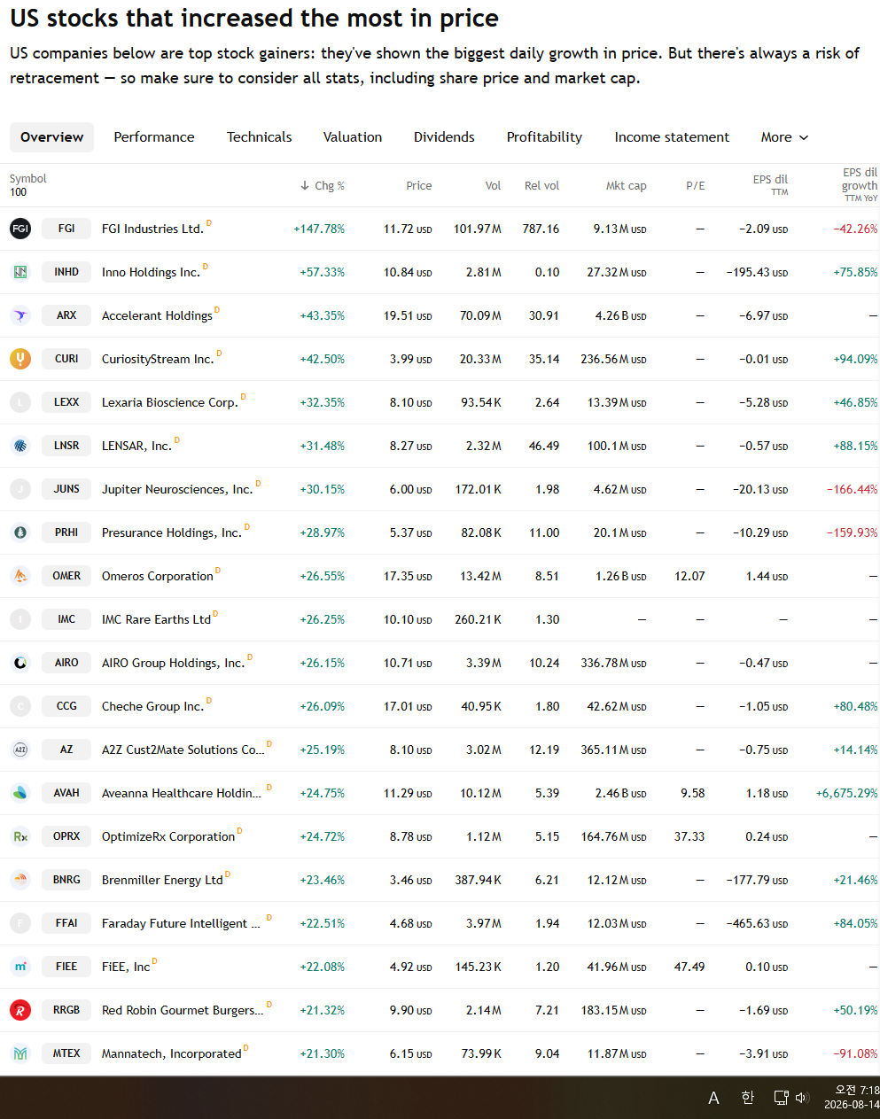
Task: Open the INHD ticker symbol button
Action: 66,272
